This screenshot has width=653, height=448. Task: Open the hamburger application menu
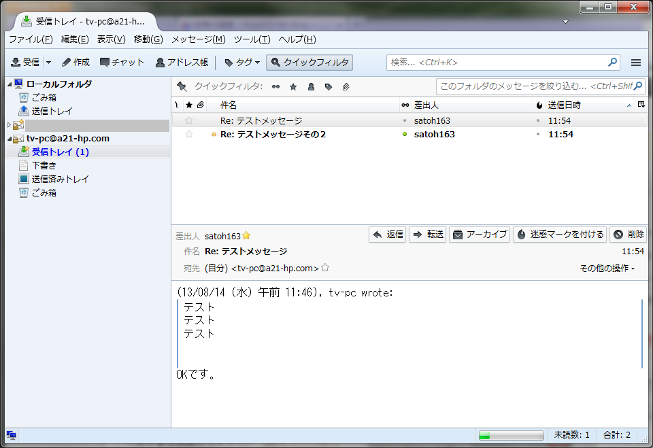(635, 63)
